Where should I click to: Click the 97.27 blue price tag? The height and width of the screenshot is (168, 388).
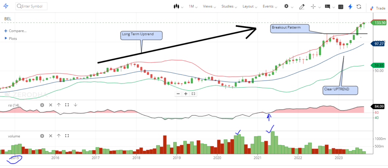378,44
